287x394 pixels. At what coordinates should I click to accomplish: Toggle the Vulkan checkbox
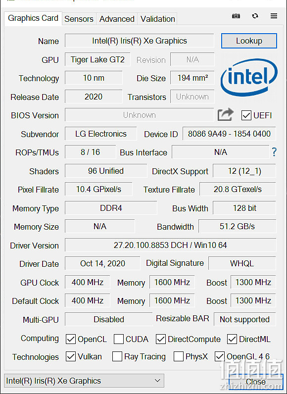click(x=71, y=356)
